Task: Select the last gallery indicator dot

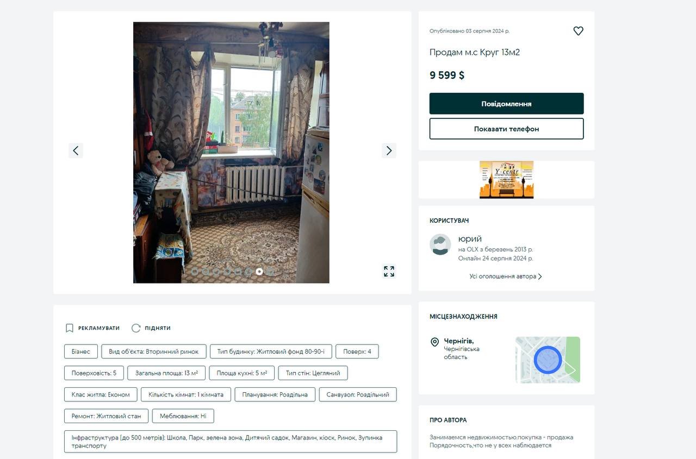Action: coord(270,271)
